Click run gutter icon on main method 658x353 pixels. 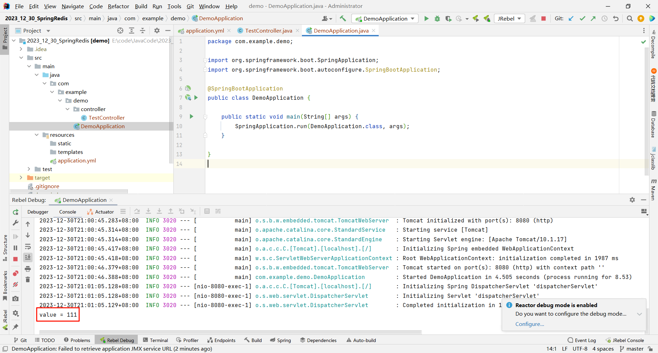[192, 117]
